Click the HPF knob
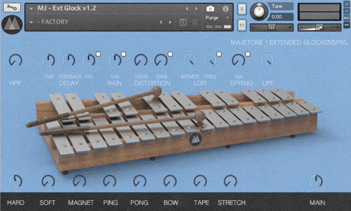351x211 pixels. coord(15,60)
